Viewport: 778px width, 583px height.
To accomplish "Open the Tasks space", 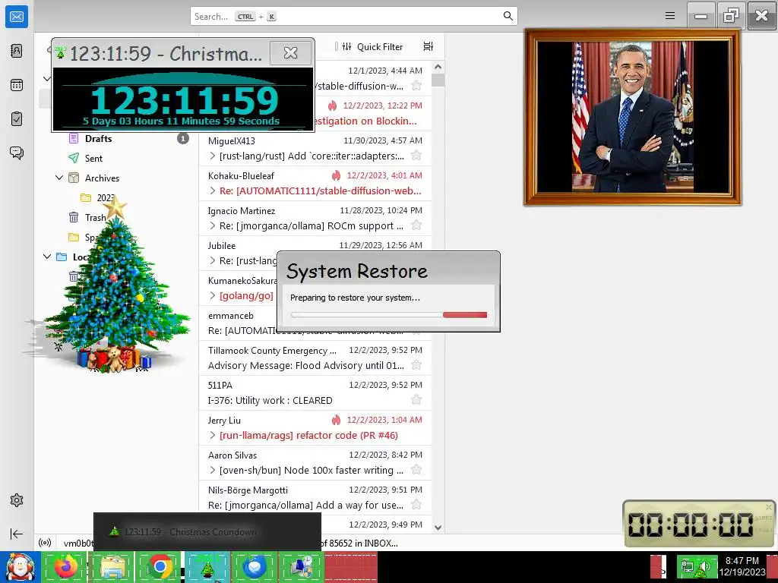I will coord(17,119).
